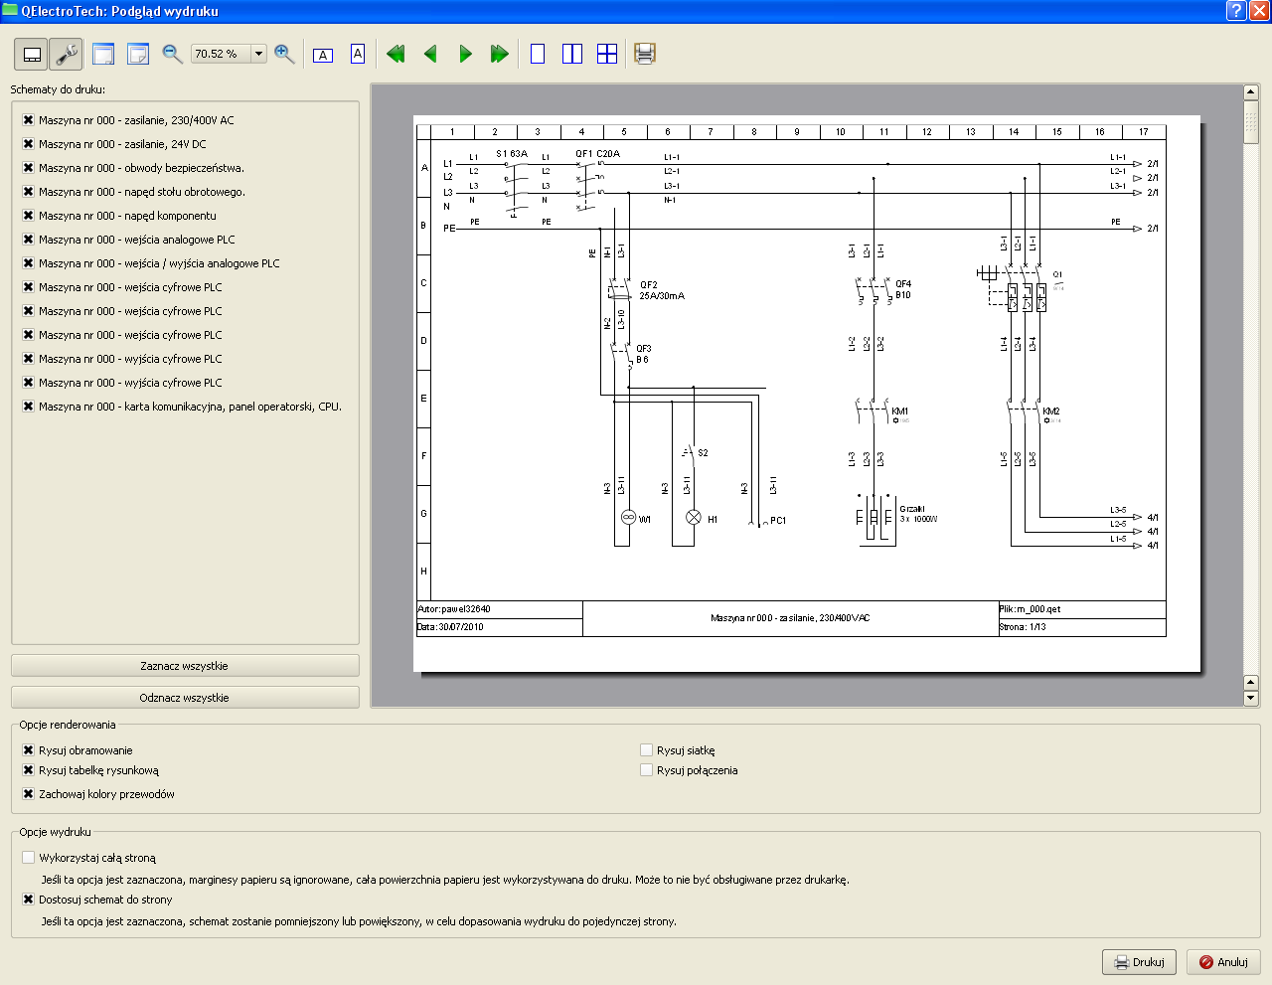Go to the first page
The width and height of the screenshot is (1272, 985).
(x=396, y=54)
